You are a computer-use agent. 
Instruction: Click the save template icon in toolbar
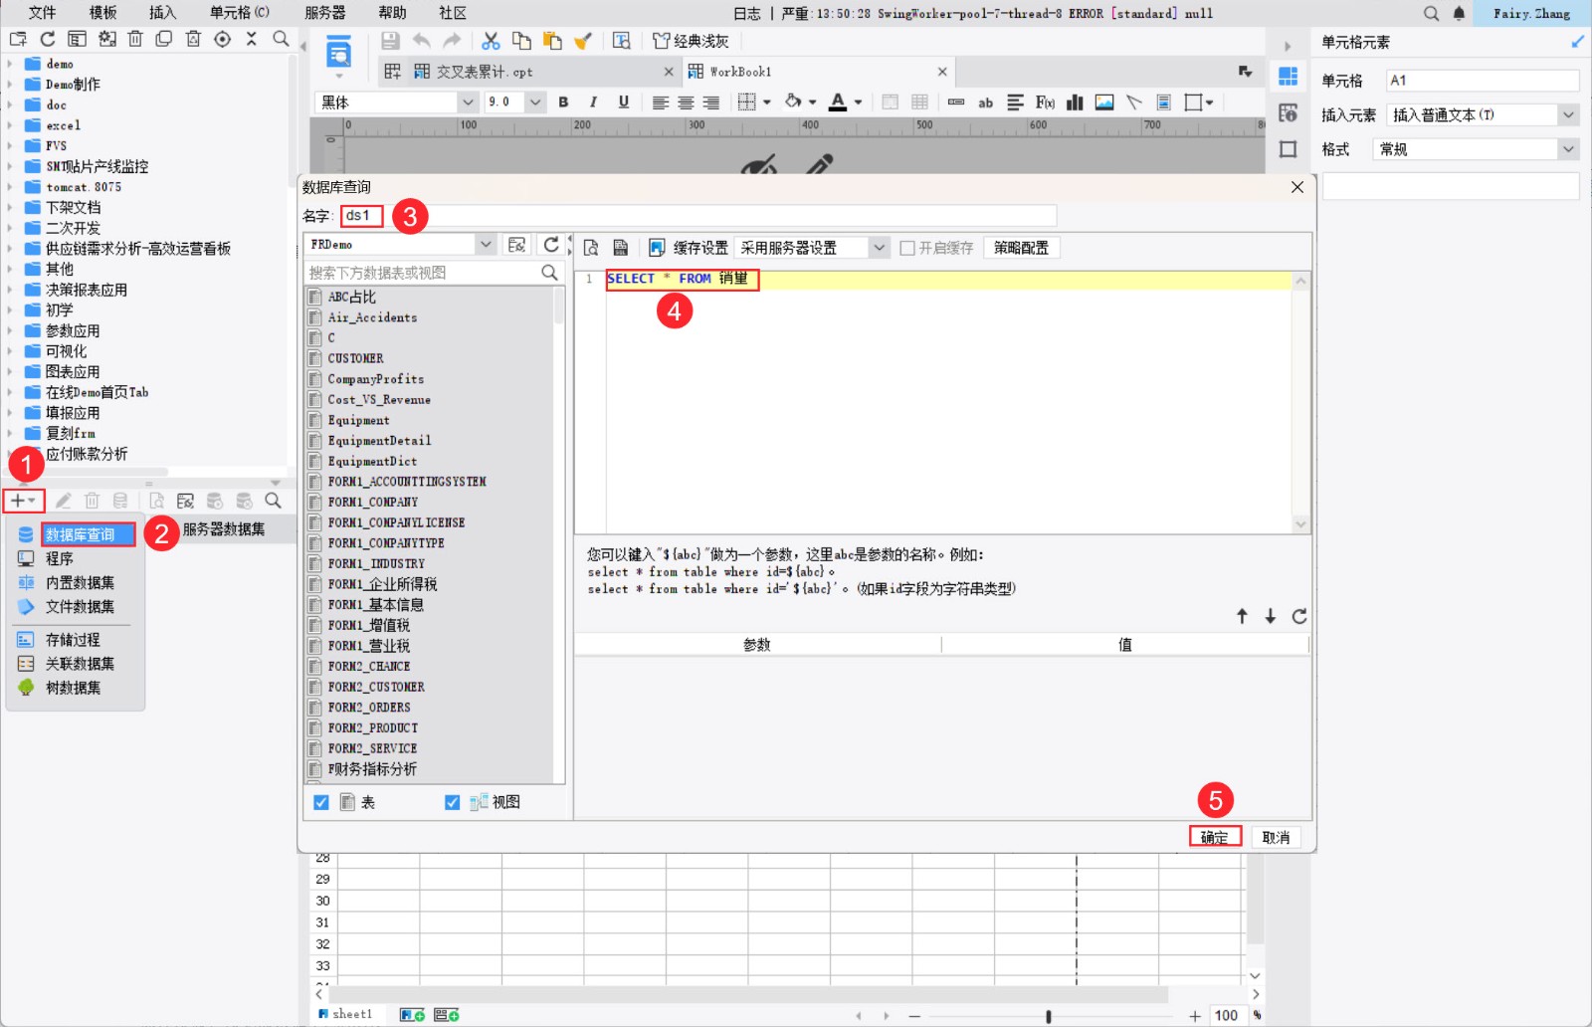[x=390, y=41]
